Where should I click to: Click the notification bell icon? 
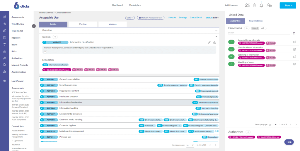tap(261, 5)
